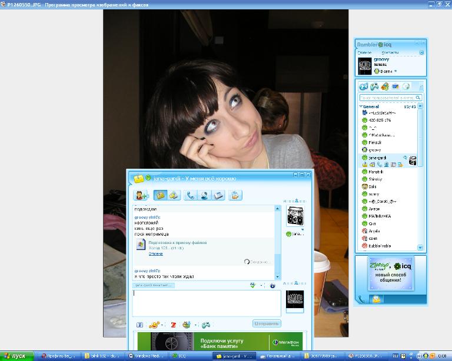
Task: Click send-message icon under jana-gardi contact
Action: coord(365,165)
